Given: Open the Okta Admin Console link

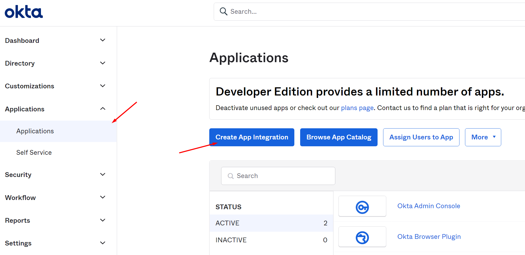Looking at the screenshot, I should tap(429, 206).
